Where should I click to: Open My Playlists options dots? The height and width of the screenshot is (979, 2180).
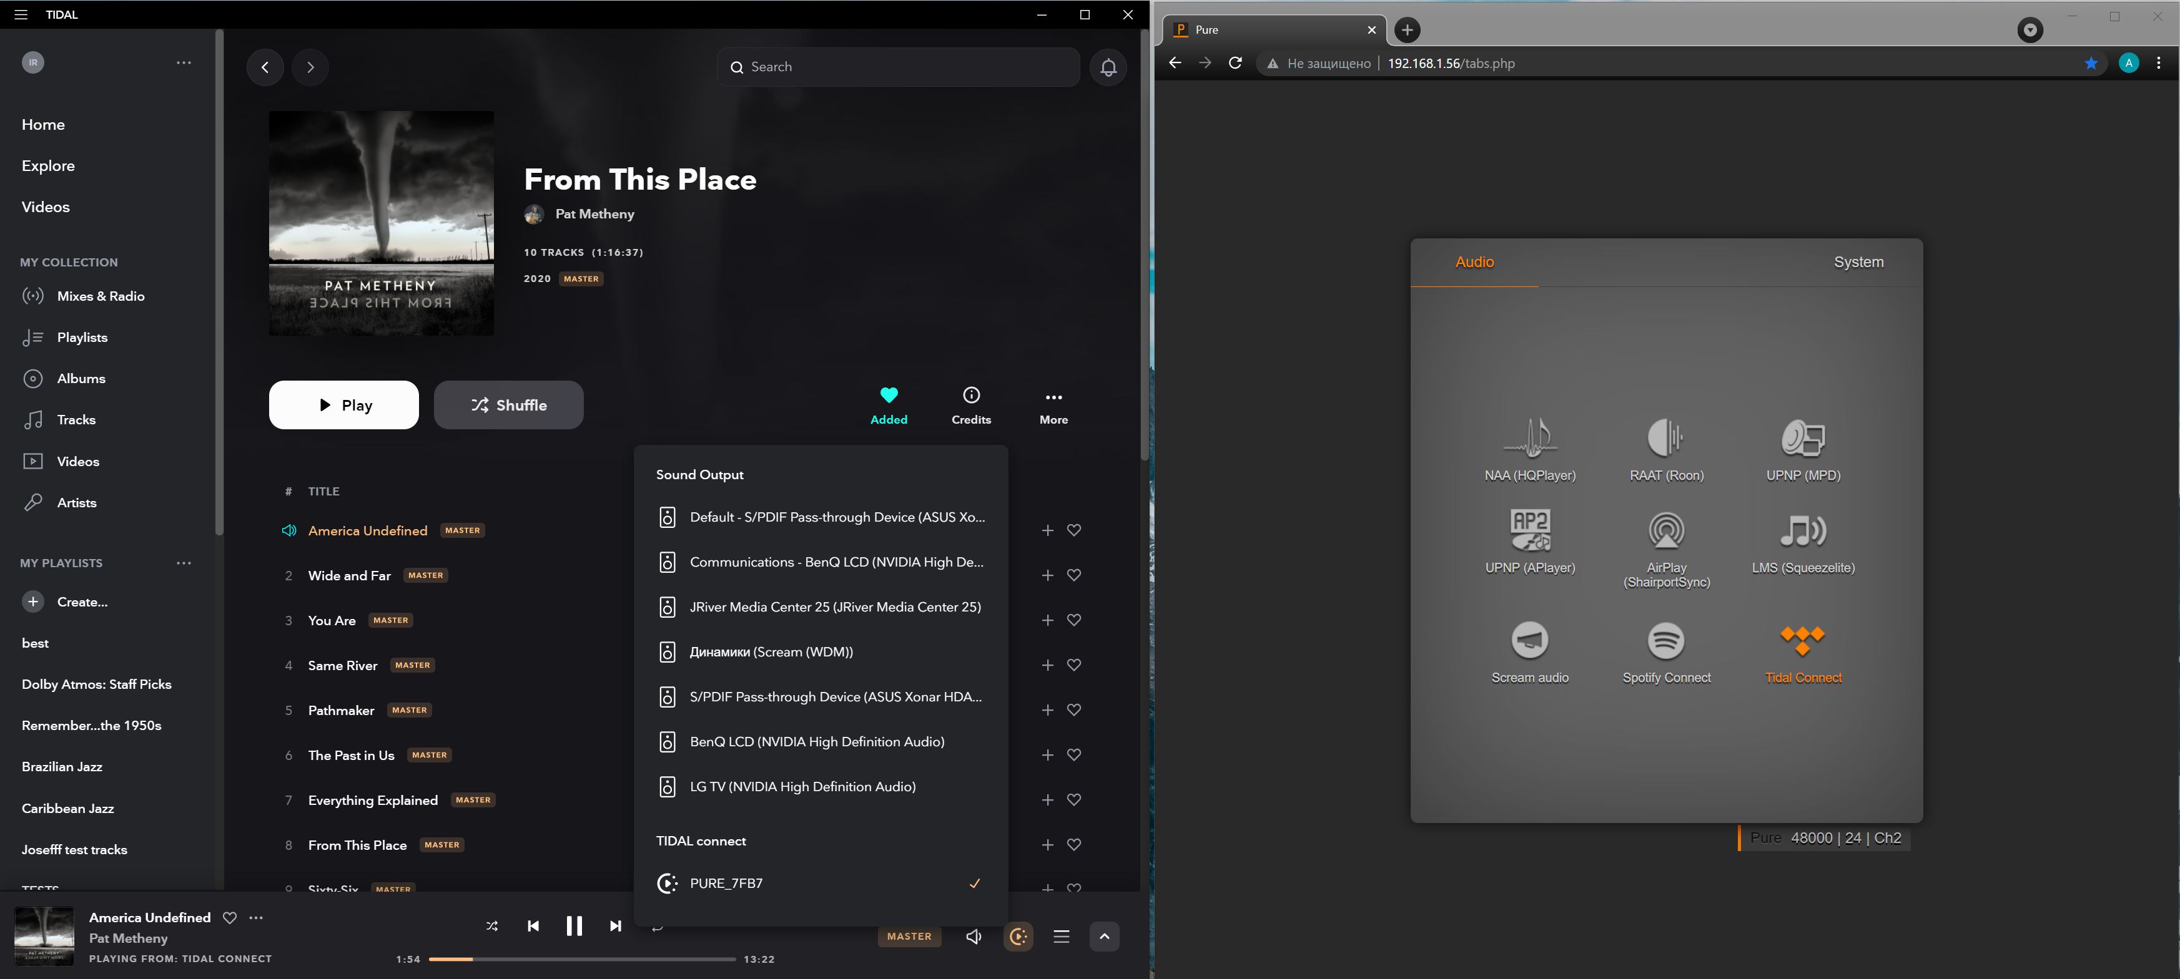(x=184, y=563)
